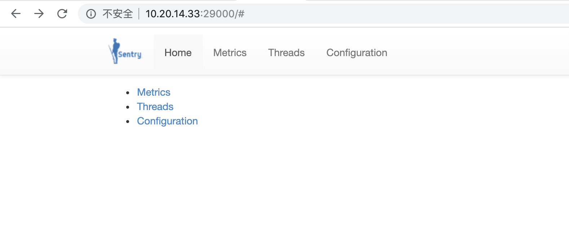Visit the Configuration link in bullet list
The image size is (569, 246).
(x=167, y=121)
